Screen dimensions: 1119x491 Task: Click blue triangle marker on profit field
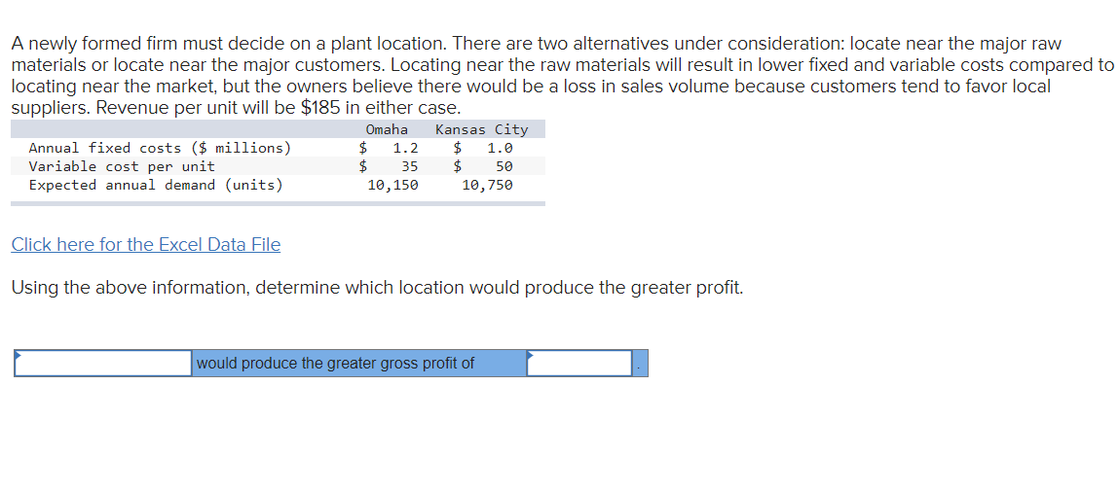(x=530, y=354)
